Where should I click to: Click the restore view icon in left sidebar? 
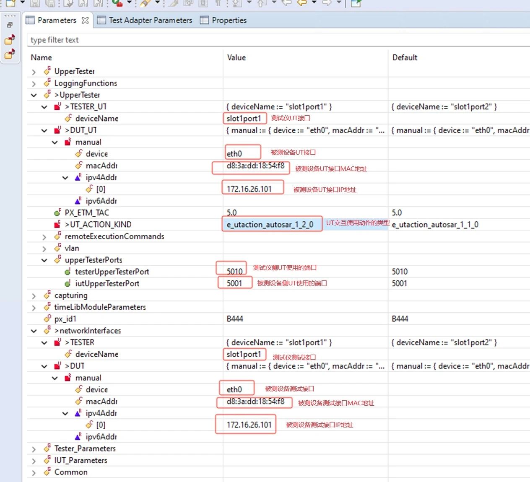[10, 25]
